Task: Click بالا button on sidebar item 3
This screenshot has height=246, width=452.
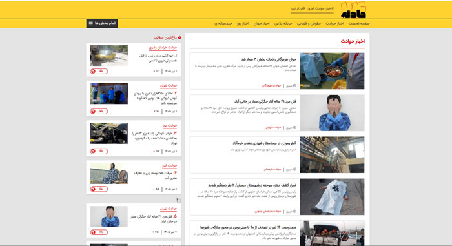Action: [99, 151]
